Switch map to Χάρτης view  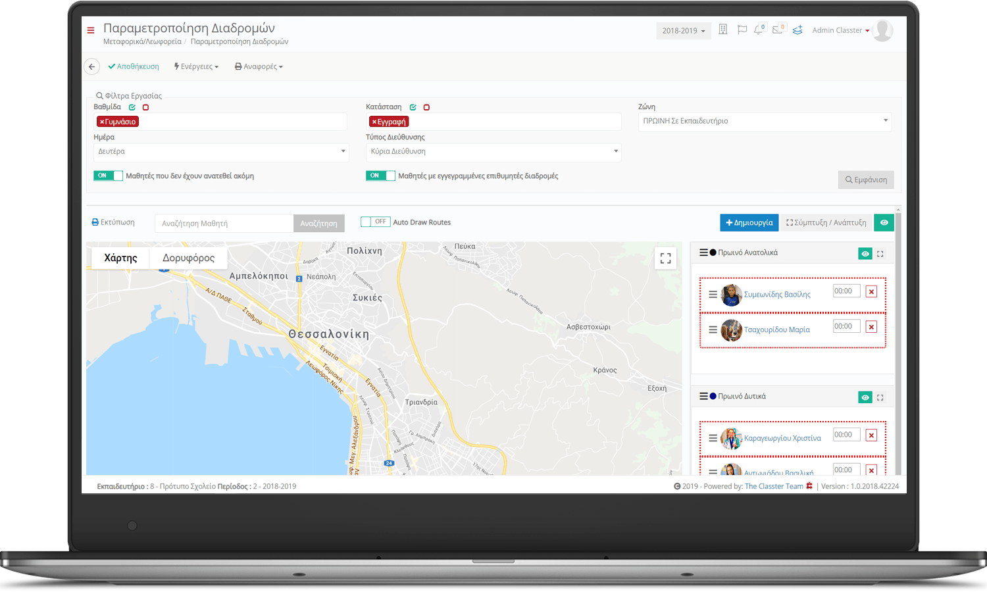(120, 258)
